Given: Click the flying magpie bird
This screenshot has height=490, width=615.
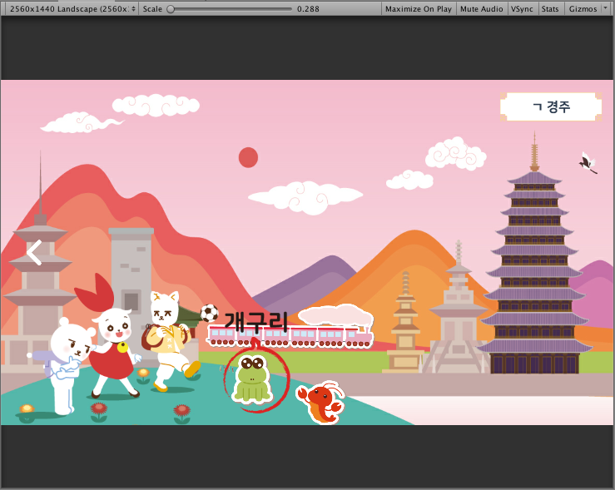Looking at the screenshot, I should point(588,163).
